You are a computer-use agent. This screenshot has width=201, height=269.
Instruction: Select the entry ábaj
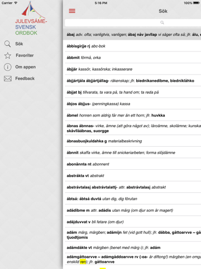tap(132, 34)
